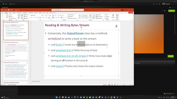Viewport: 177px width, 99px height.
Task: Open Shape Outline dropdown
Action: point(99,16)
